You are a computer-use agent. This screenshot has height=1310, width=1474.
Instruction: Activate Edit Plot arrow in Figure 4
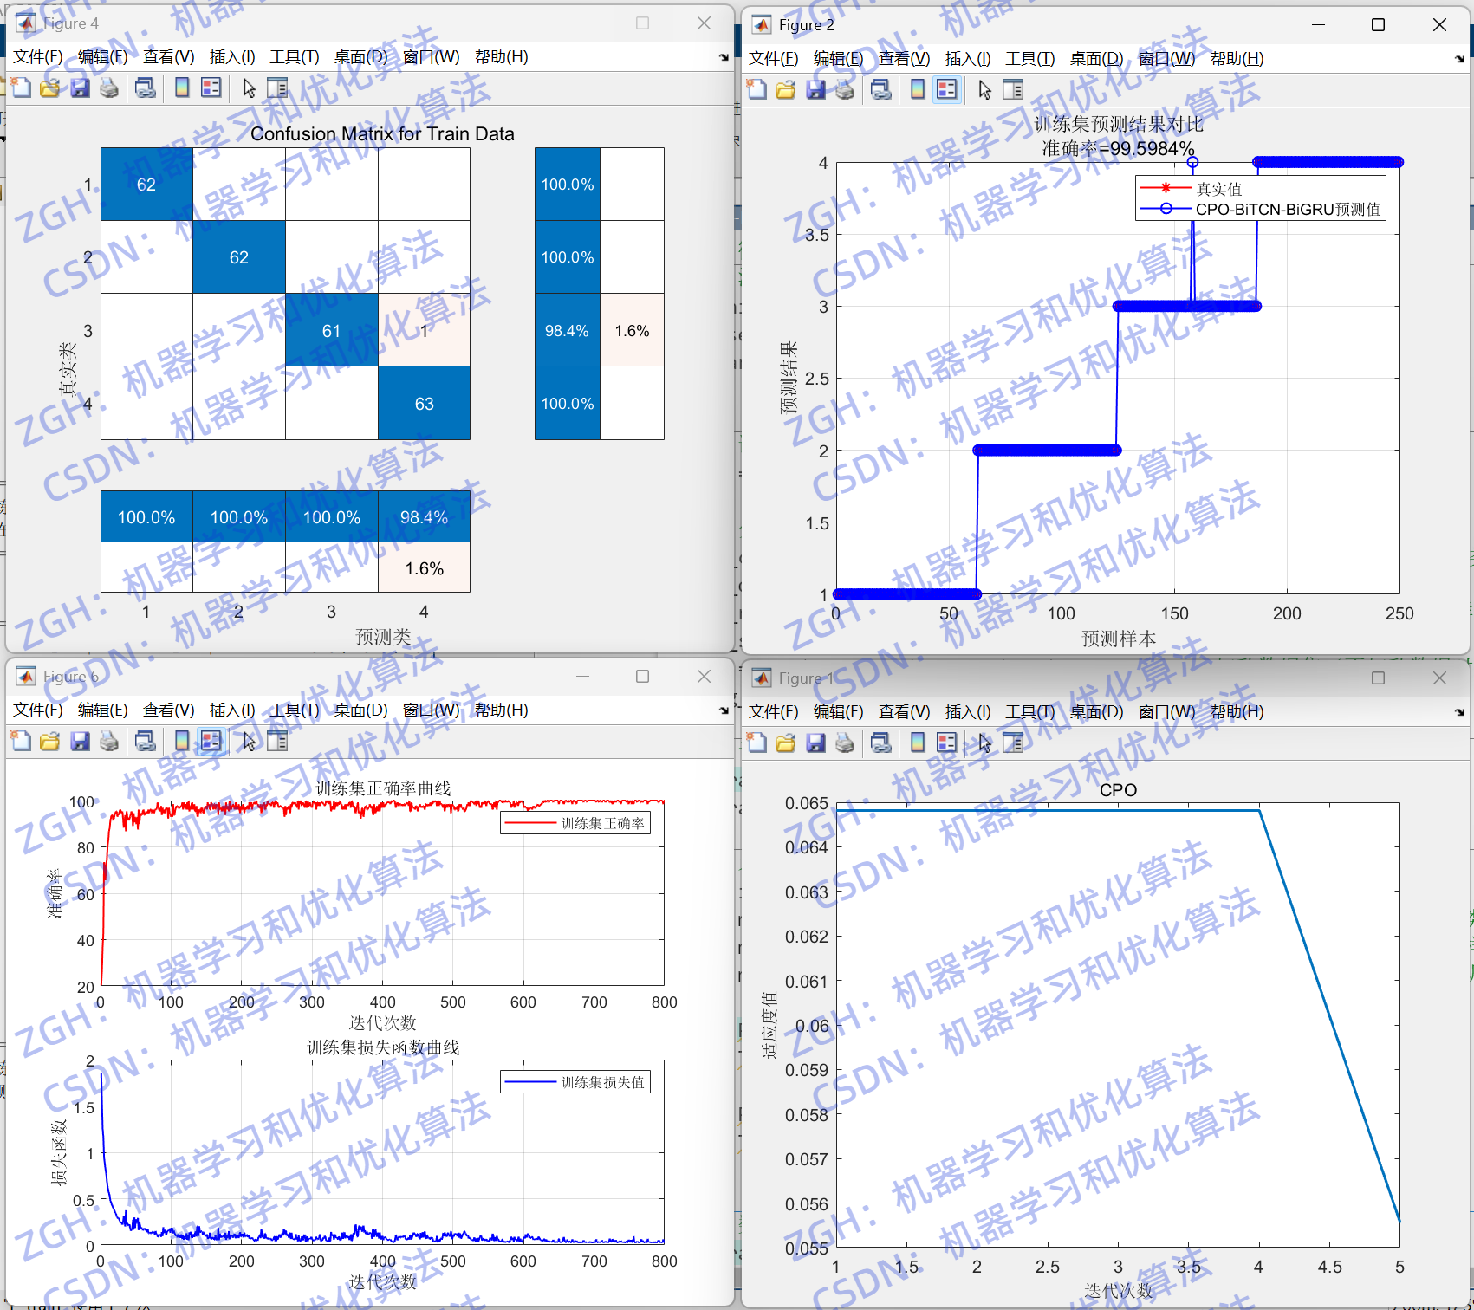[249, 88]
